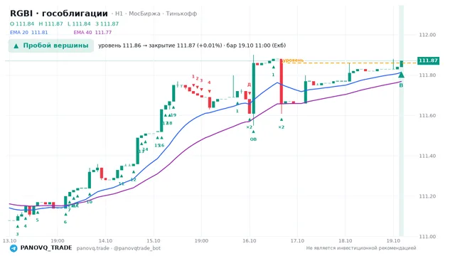Image resolution: width=455 pixels, height=256 pixels.
Task: Click 'Не является инвестиционной рекомендацией' disclaimer
Action: point(361,248)
